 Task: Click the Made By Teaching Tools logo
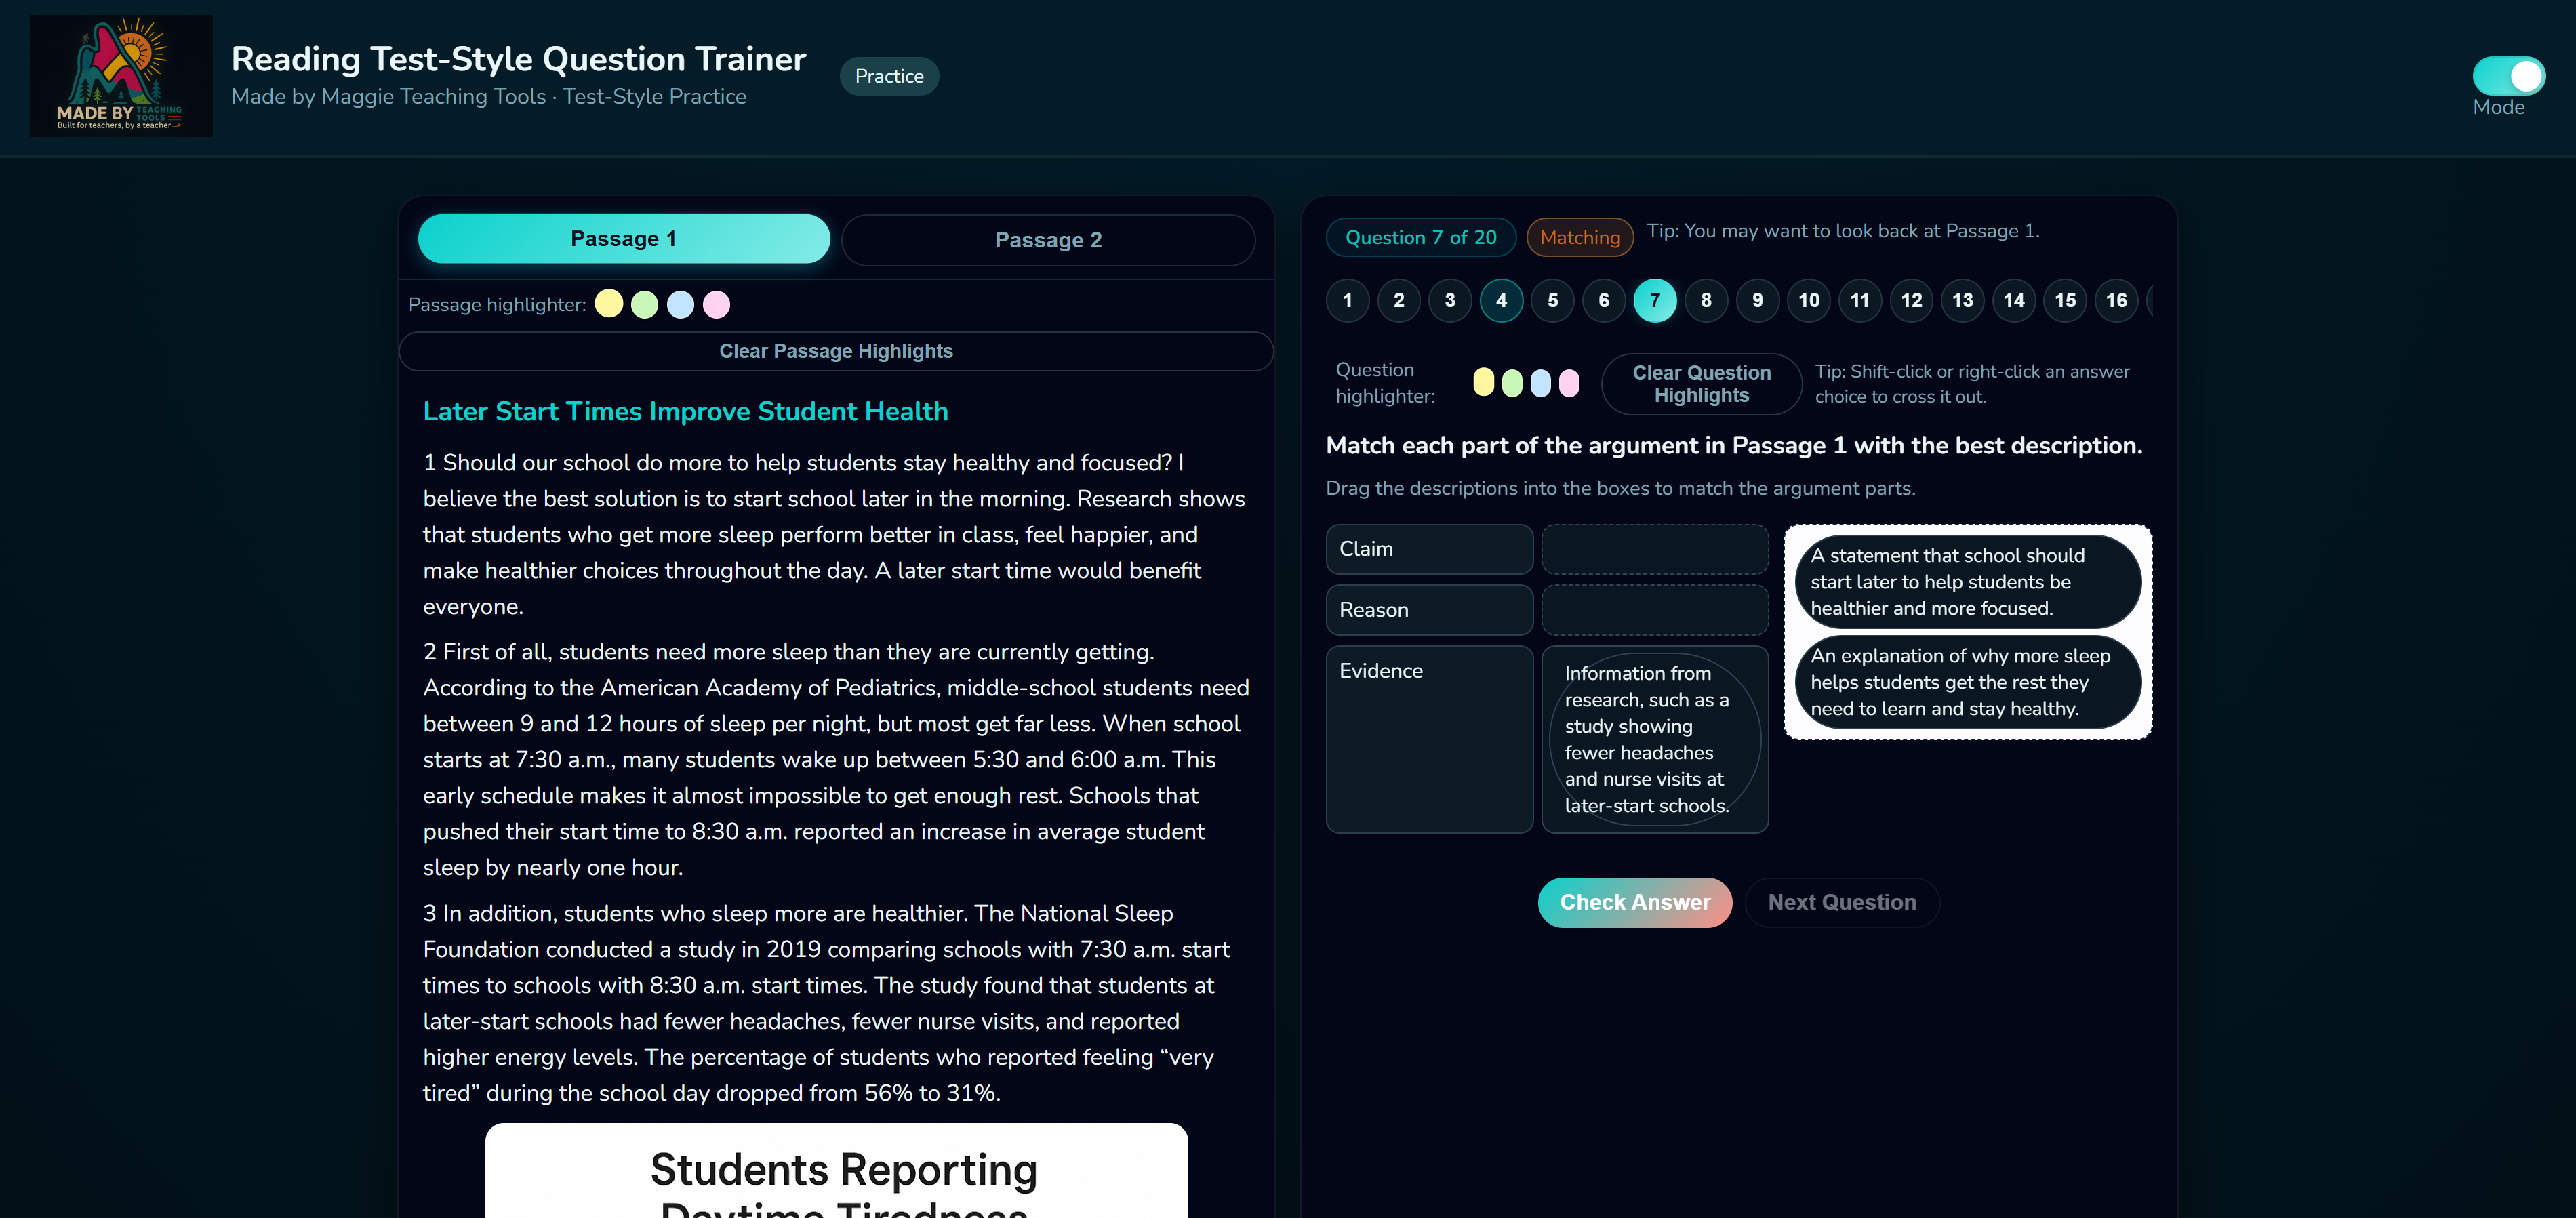(121, 76)
